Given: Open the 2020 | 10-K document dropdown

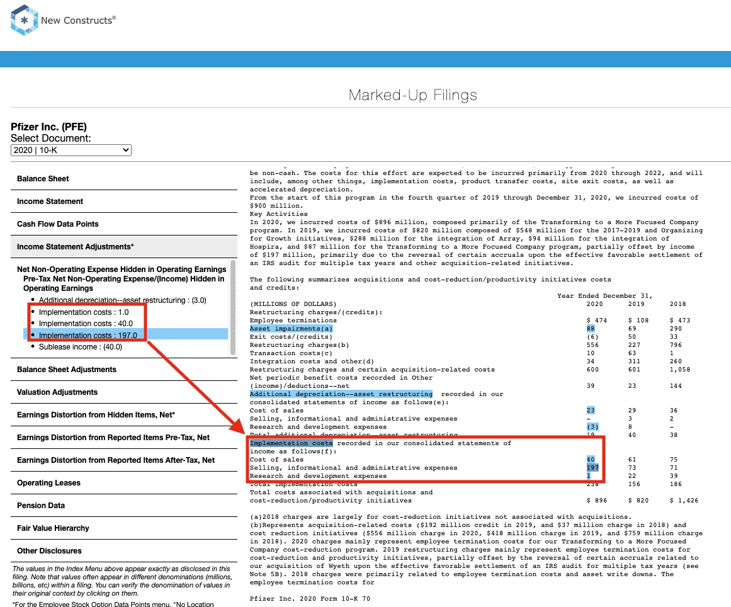Looking at the screenshot, I should 71,150.
